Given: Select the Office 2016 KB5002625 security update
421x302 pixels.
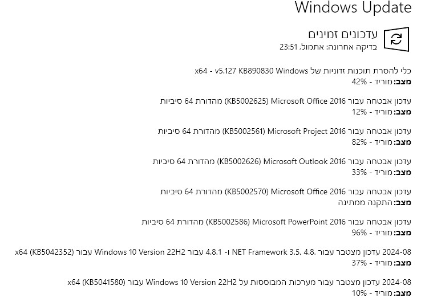Looking at the screenshot, I should [x=285, y=101].
